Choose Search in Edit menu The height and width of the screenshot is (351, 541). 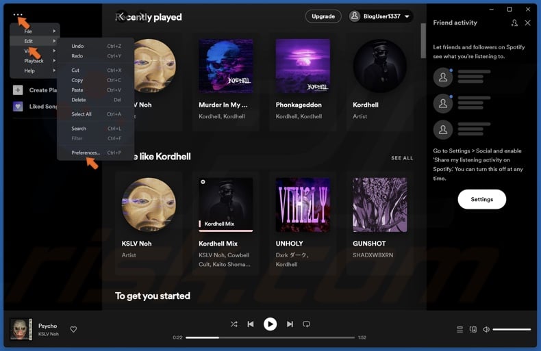pyautogui.click(x=96, y=129)
